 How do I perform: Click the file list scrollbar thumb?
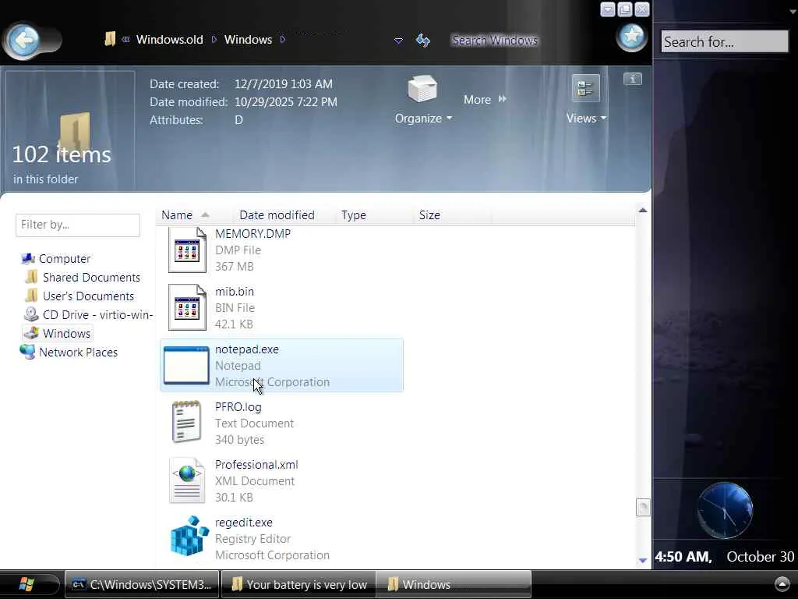point(643,507)
